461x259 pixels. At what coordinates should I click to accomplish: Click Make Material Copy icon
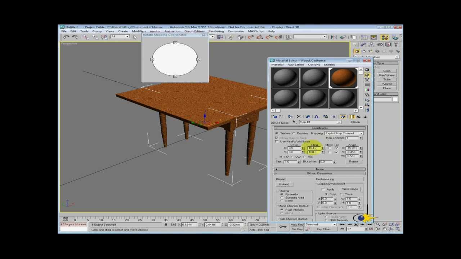tap(308, 117)
